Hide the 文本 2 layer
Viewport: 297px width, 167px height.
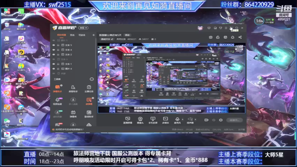(x=53, y=55)
